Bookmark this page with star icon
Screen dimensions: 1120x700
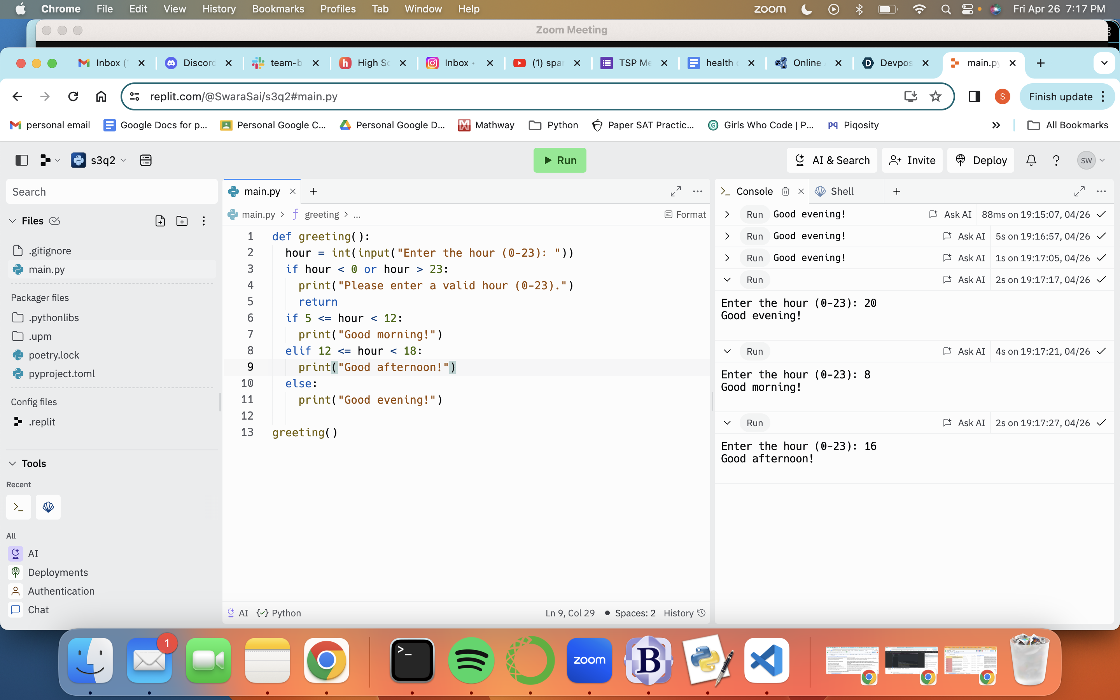(935, 96)
